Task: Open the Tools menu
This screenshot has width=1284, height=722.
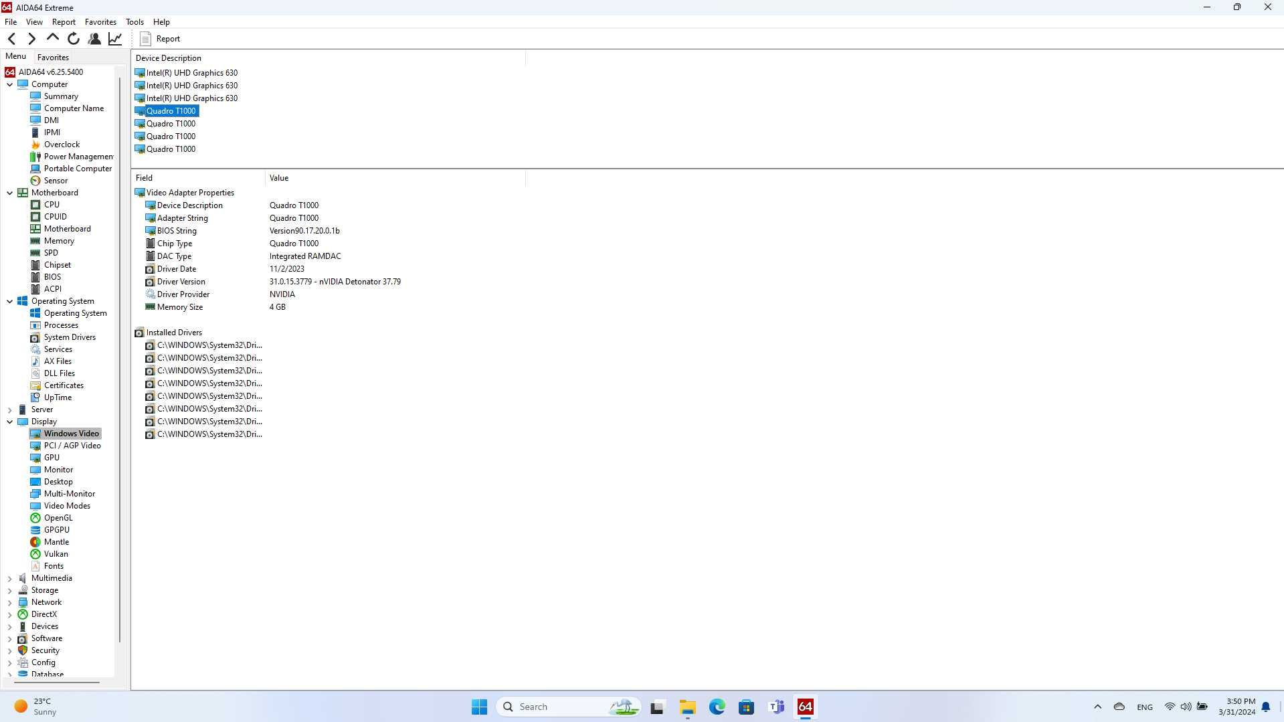Action: pos(134,22)
